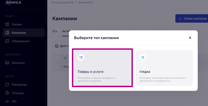Open the Помощь menu item
208x106 pixels.
tap(24, 93)
